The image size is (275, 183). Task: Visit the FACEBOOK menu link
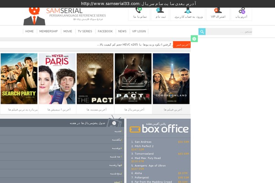pyautogui.click(x=105, y=32)
